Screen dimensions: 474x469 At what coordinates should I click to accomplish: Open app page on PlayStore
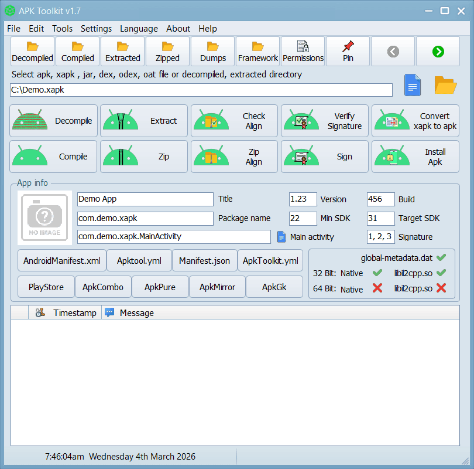tap(46, 287)
